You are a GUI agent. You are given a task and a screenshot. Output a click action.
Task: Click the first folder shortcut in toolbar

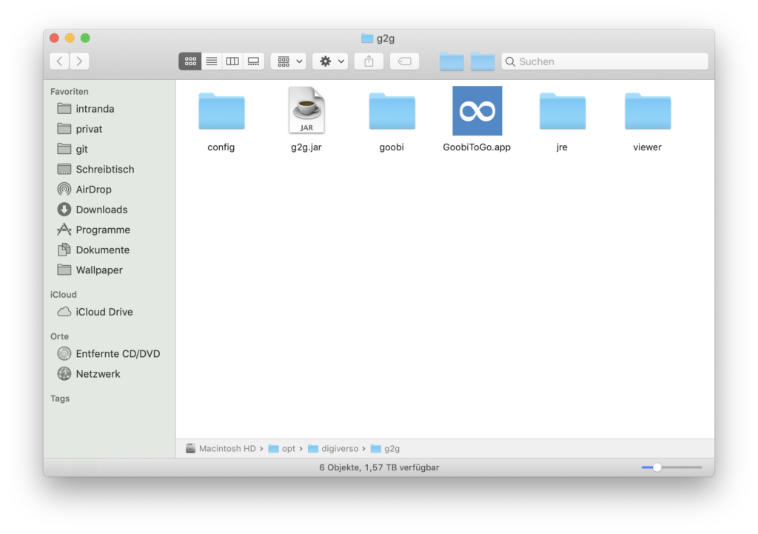(x=452, y=62)
